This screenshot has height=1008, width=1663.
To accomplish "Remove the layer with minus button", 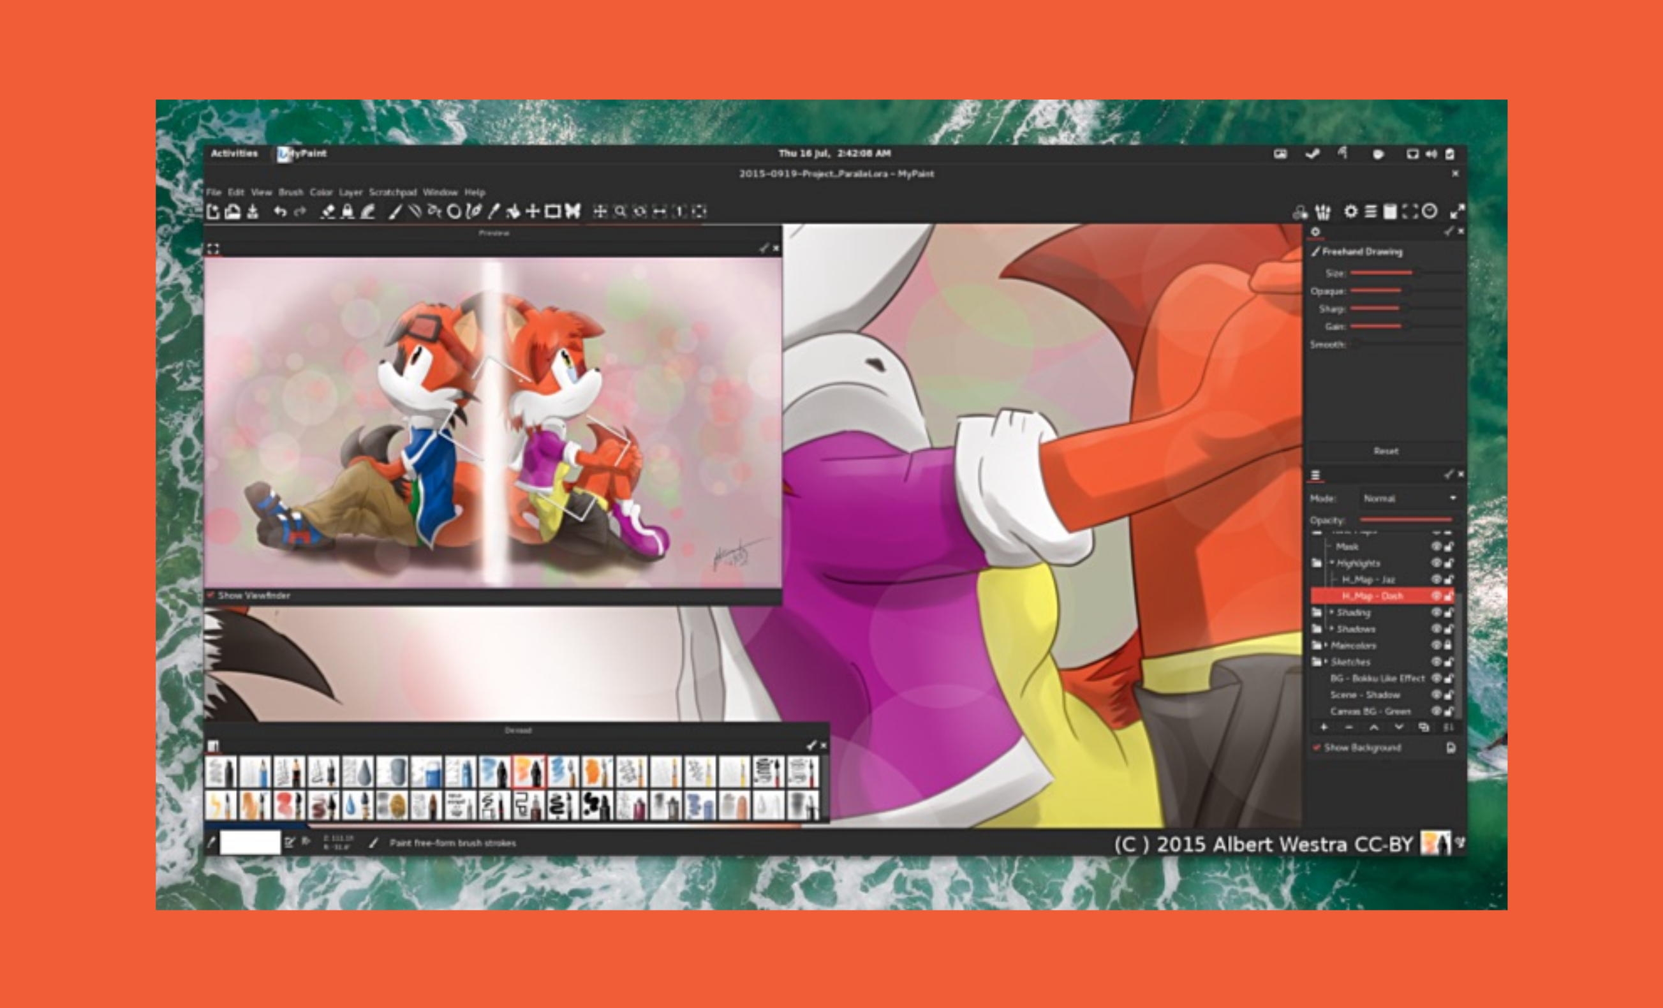I will click(x=1349, y=727).
